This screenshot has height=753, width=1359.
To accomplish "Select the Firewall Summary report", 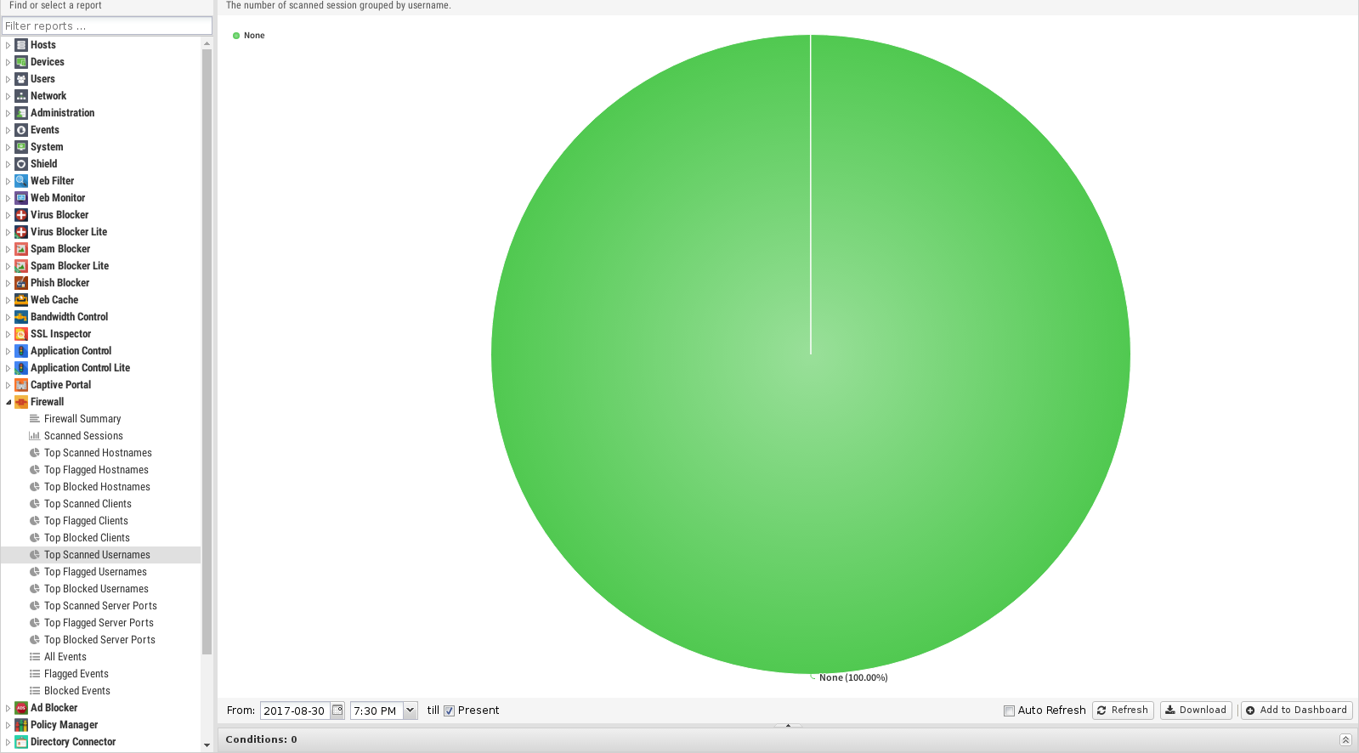I will coord(82,419).
